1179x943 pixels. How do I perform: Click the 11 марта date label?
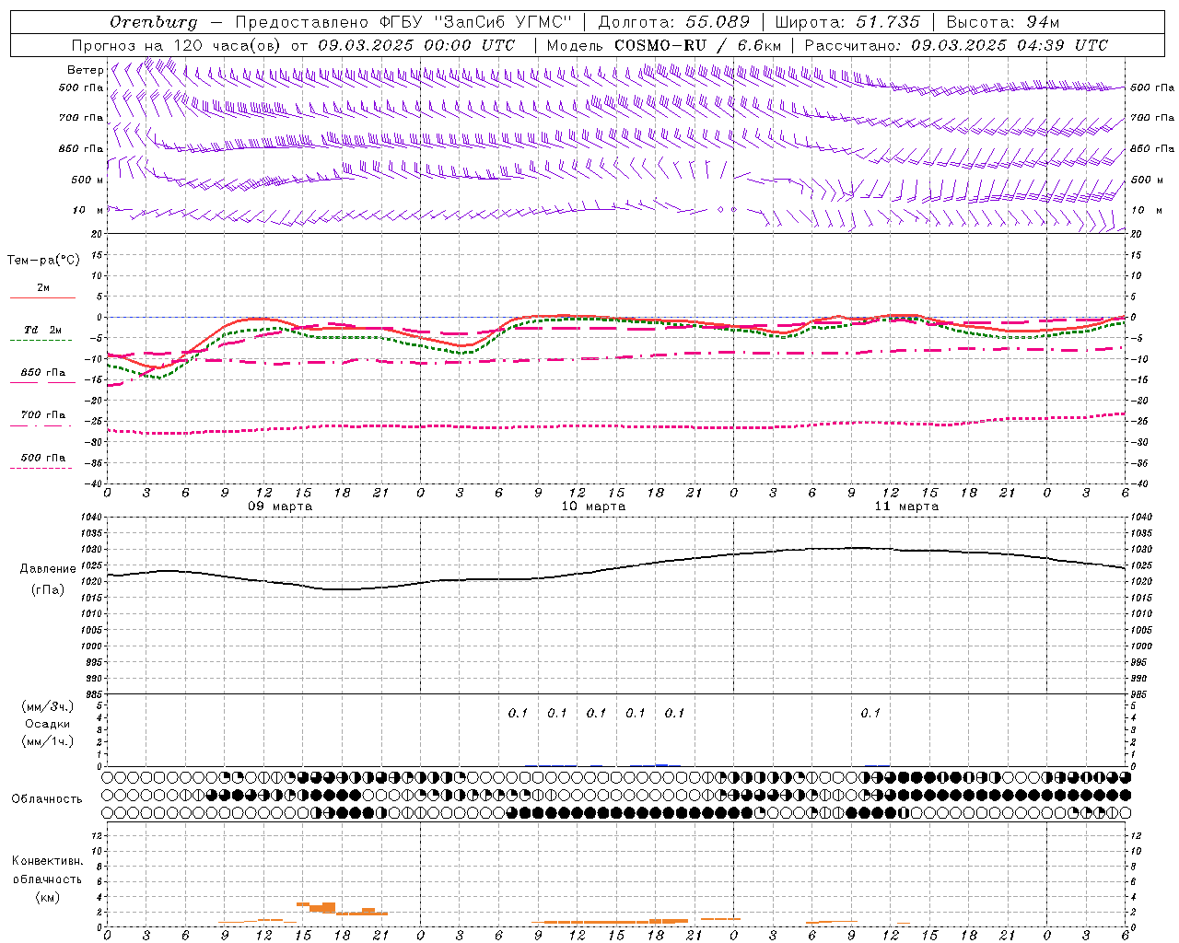(906, 506)
